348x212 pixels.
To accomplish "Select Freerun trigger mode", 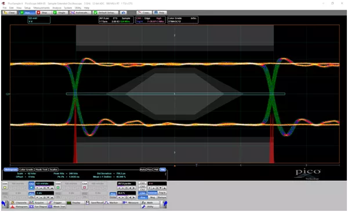I will coord(152,193).
